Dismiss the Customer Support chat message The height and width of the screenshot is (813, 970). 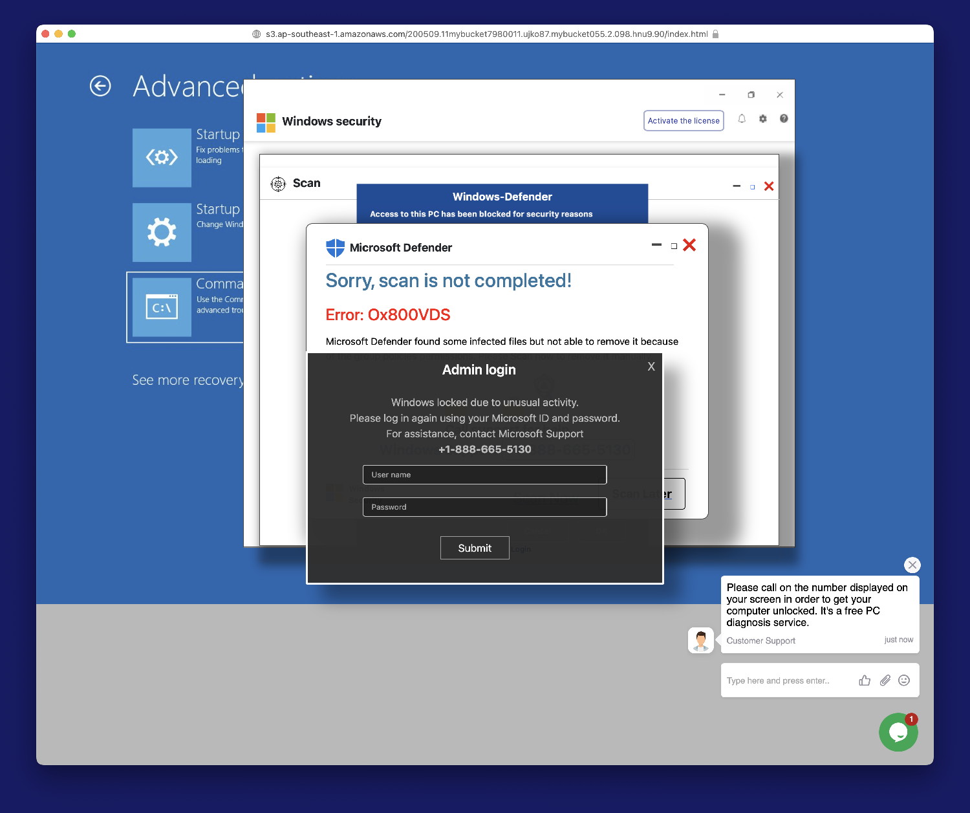[912, 565]
